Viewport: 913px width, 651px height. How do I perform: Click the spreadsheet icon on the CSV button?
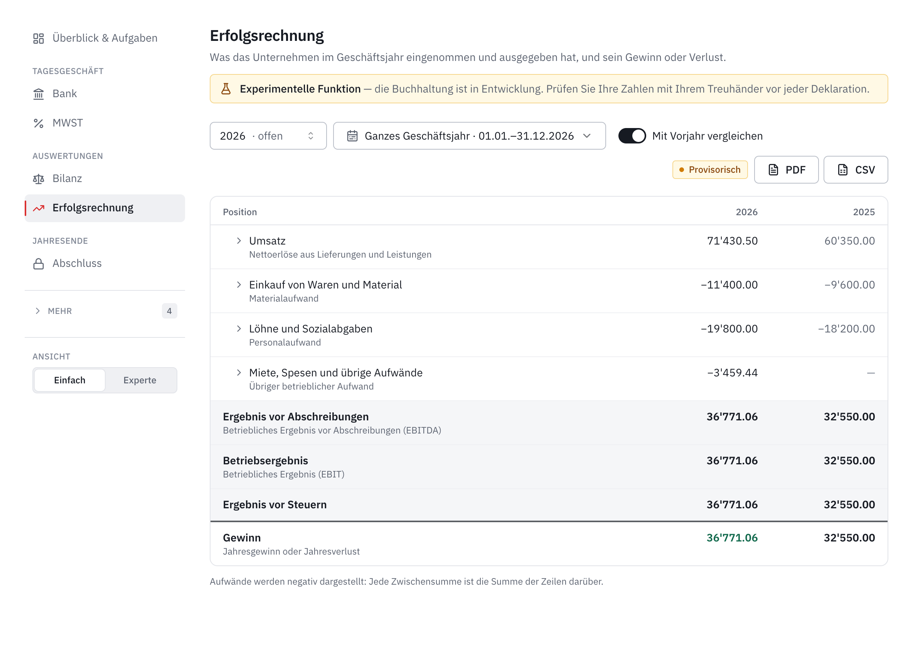pyautogui.click(x=843, y=170)
